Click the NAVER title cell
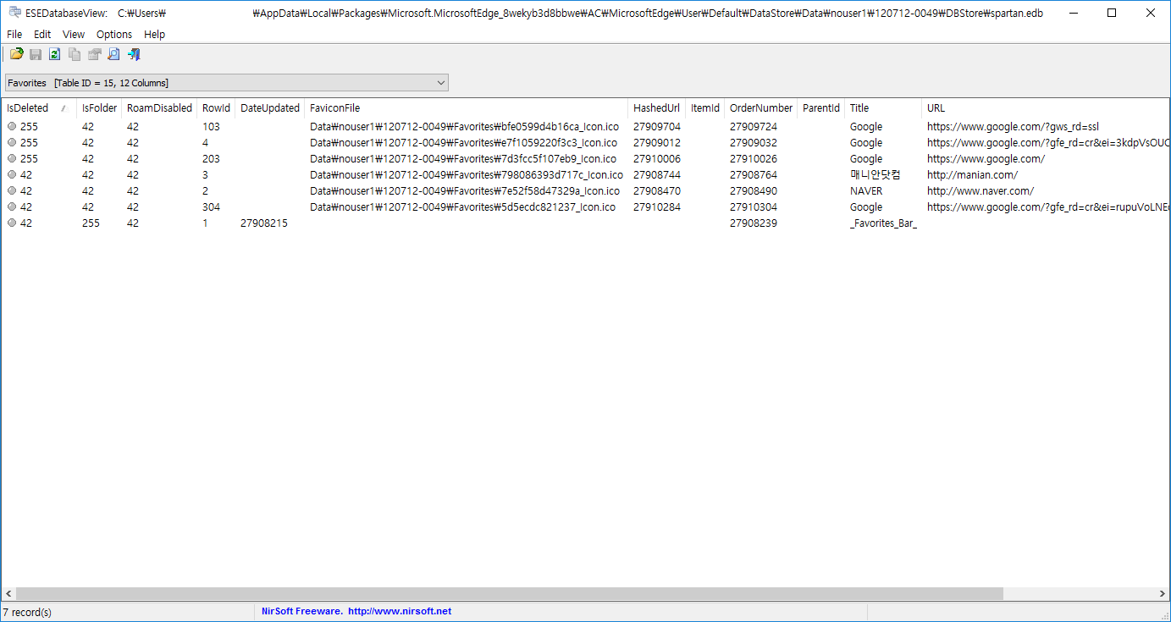 866,190
